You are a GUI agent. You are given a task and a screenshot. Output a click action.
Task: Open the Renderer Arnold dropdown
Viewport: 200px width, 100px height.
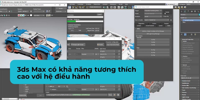coord(153,16)
